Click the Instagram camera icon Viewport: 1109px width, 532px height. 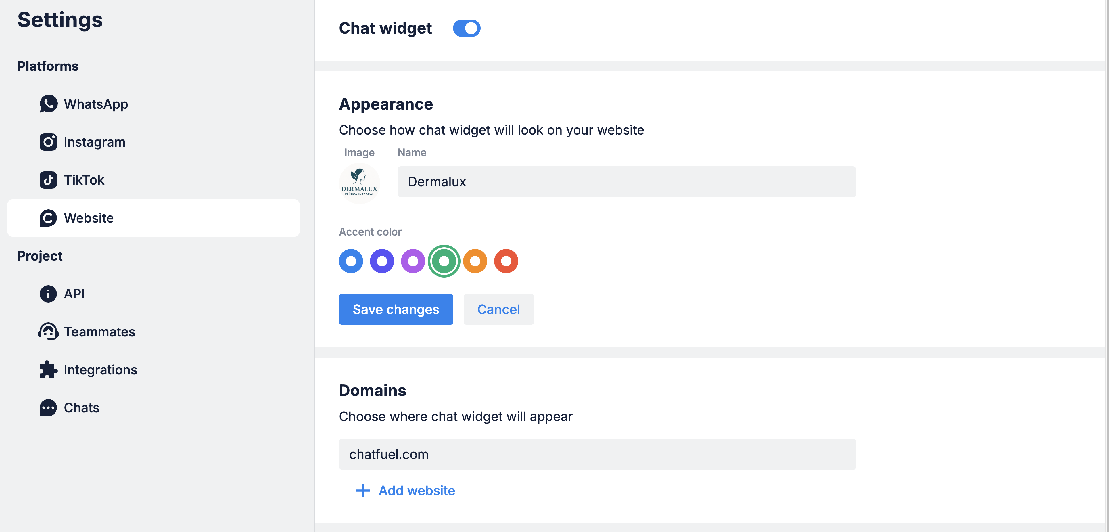point(48,142)
